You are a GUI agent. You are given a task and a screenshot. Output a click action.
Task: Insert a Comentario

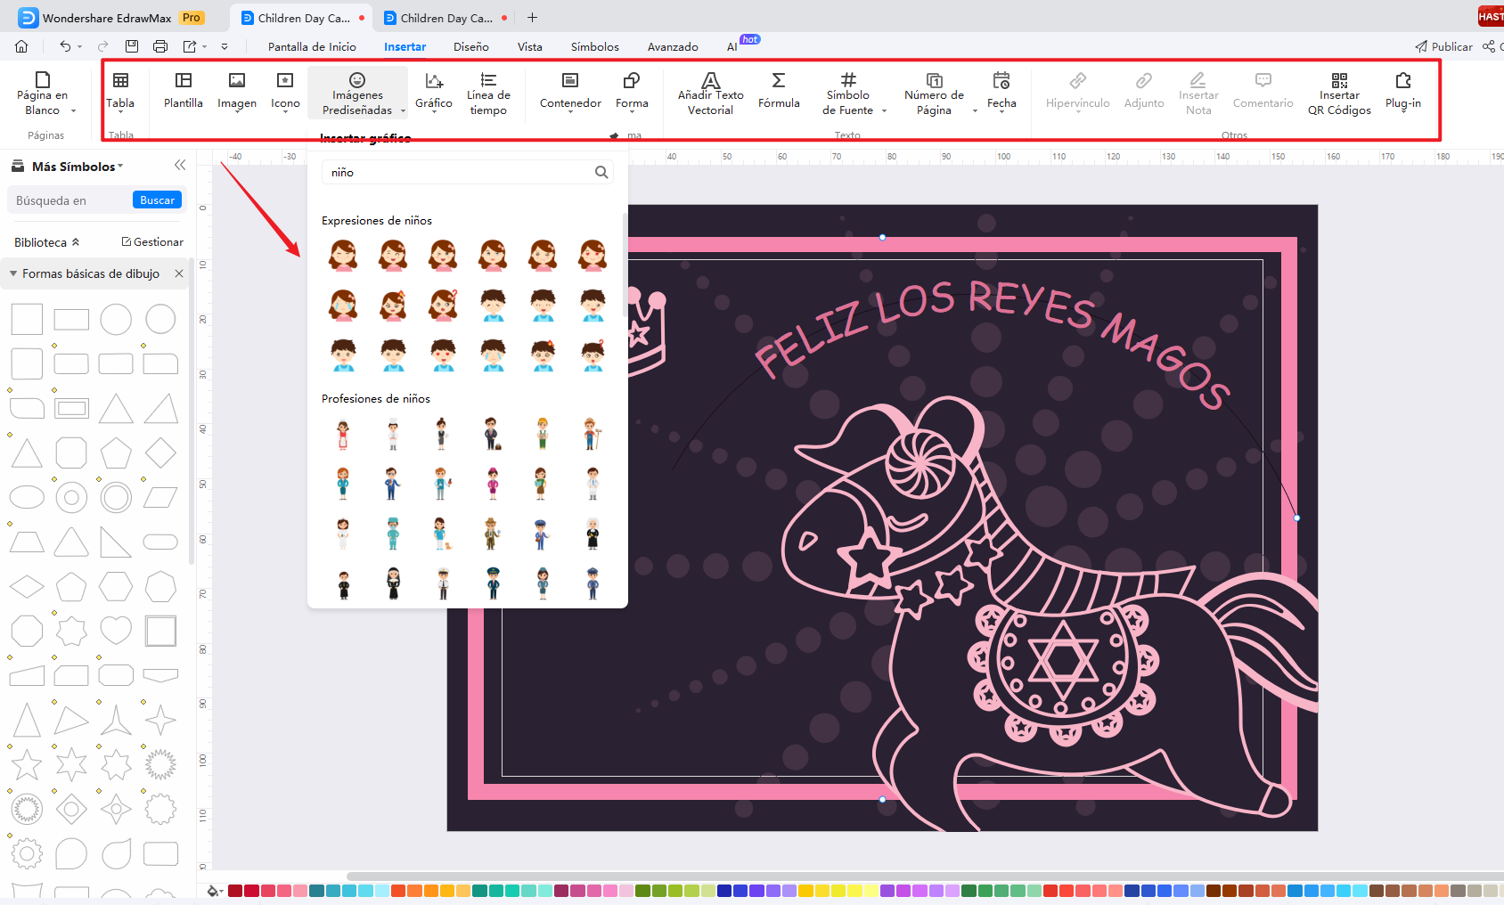pos(1263,92)
